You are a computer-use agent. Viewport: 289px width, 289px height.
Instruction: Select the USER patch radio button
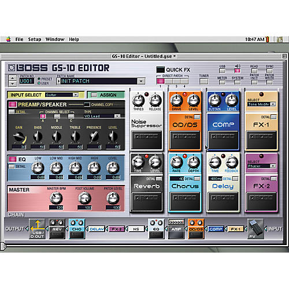point(39,83)
